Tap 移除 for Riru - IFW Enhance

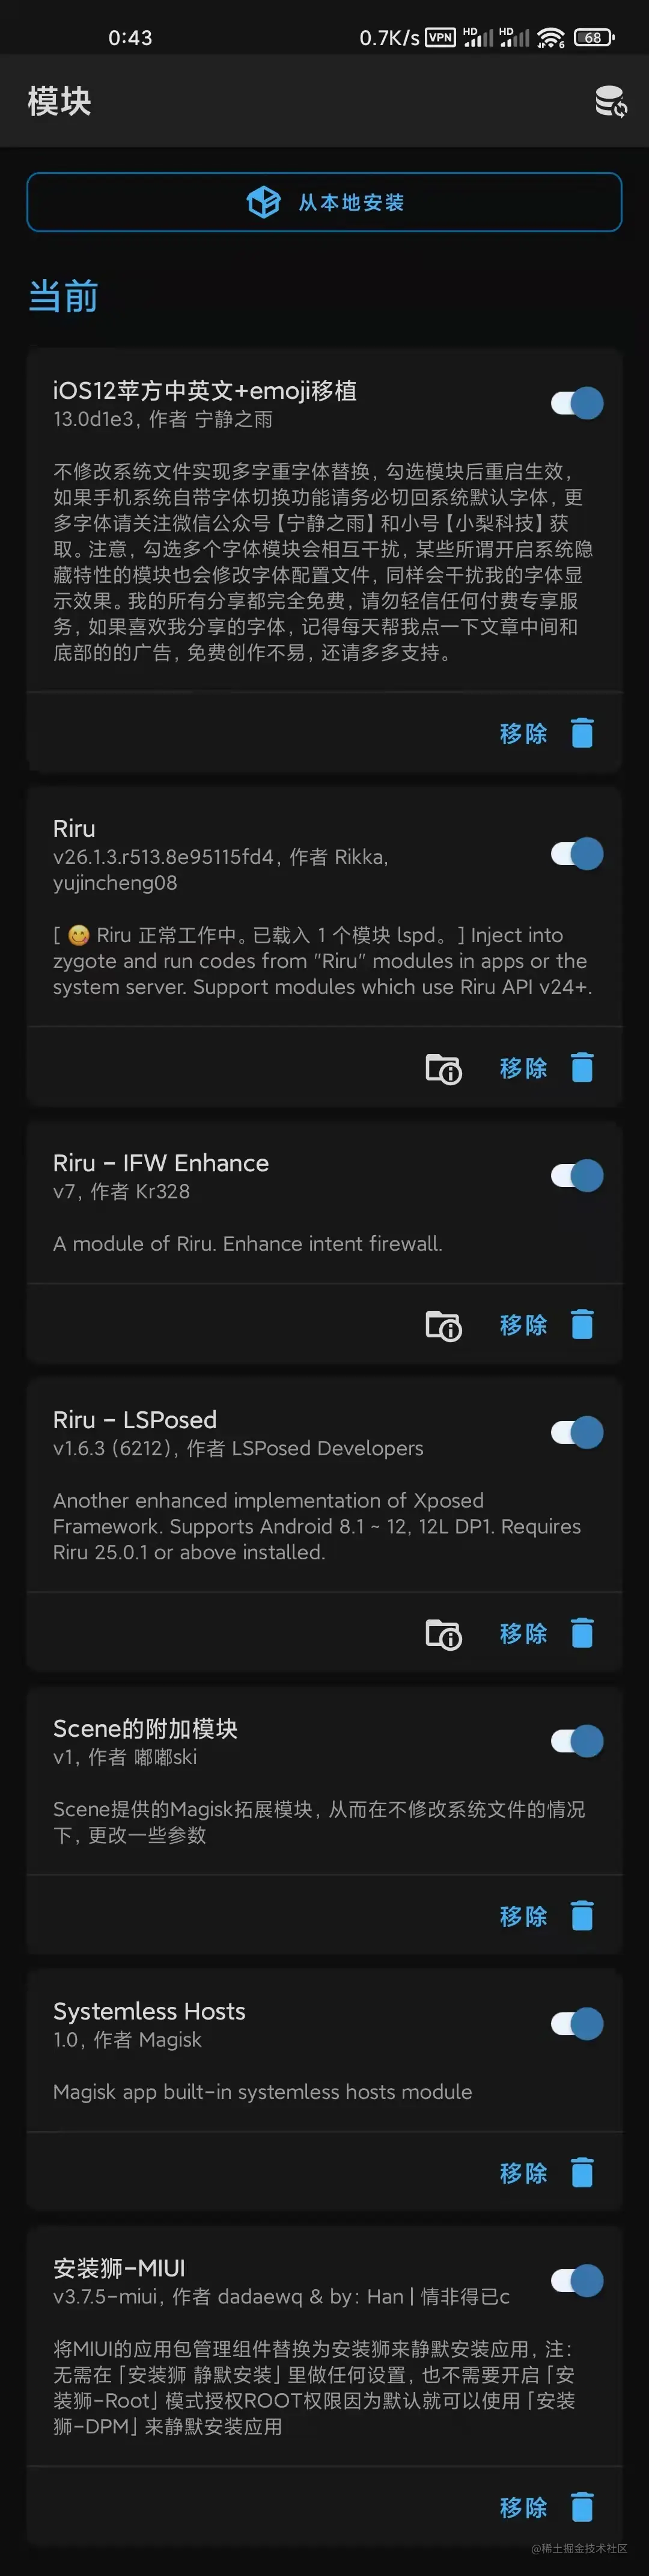click(523, 1325)
